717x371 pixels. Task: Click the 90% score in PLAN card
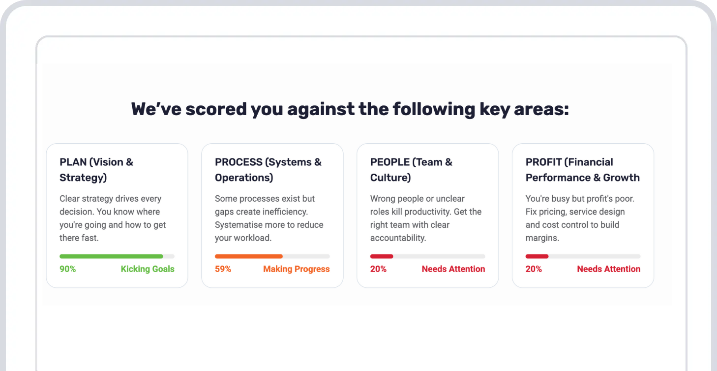point(68,269)
